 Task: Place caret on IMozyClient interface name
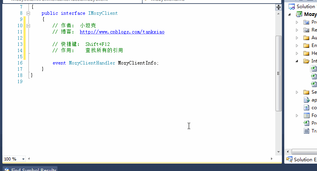(x=103, y=13)
